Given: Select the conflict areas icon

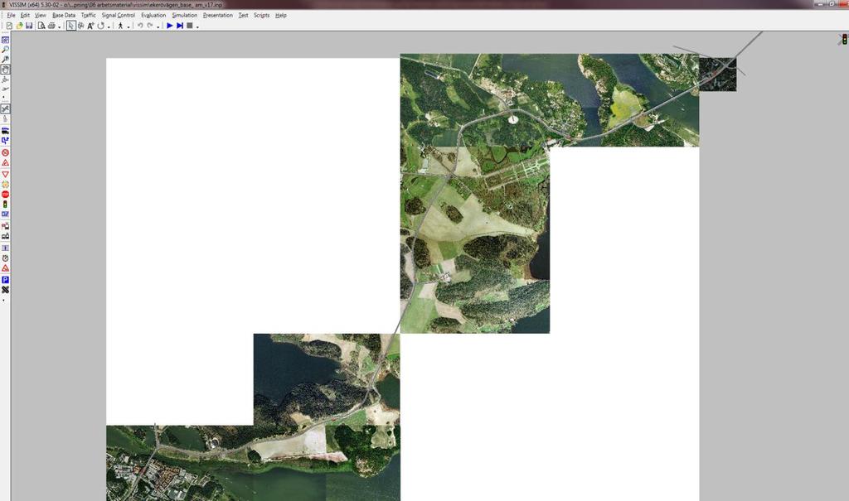Looking at the screenshot, I should (6, 185).
